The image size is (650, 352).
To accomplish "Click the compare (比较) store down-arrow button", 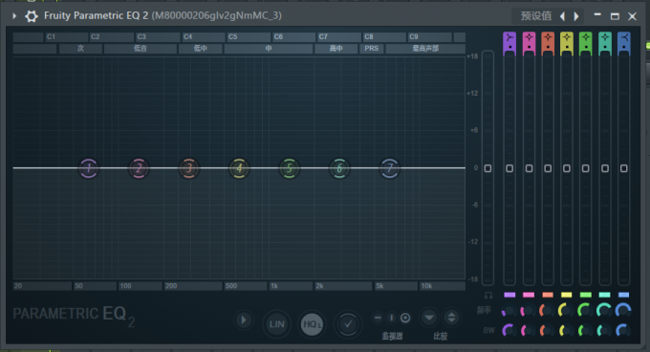I will click(429, 318).
